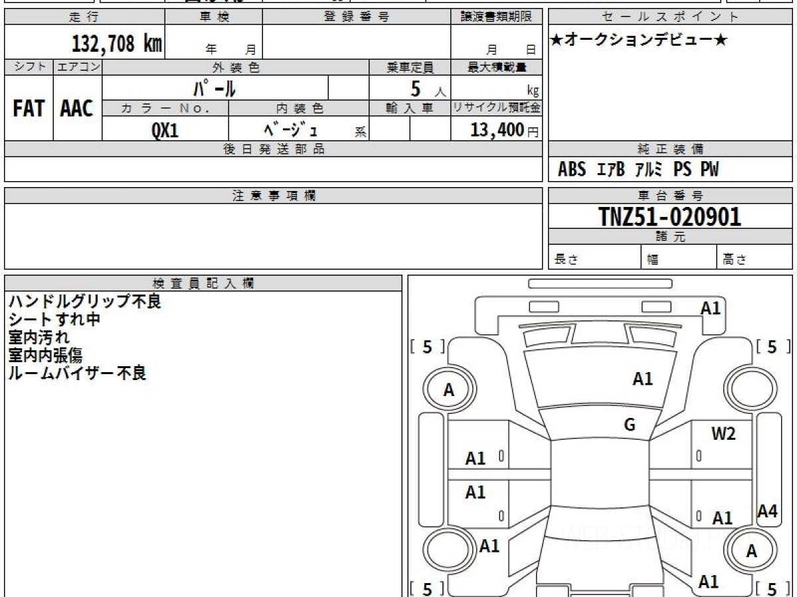Click the 最大積載量 header cell
Screen dimensions: 797x597
tap(497, 67)
